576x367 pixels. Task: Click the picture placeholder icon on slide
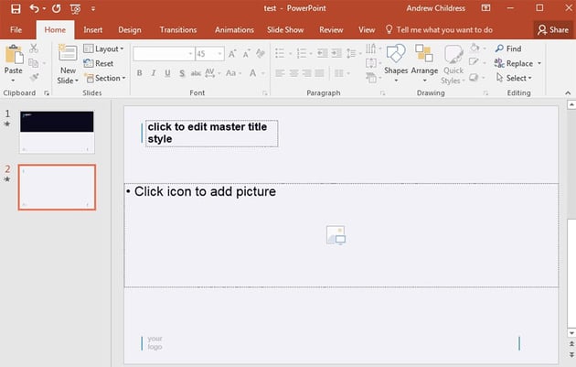pyautogui.click(x=336, y=235)
